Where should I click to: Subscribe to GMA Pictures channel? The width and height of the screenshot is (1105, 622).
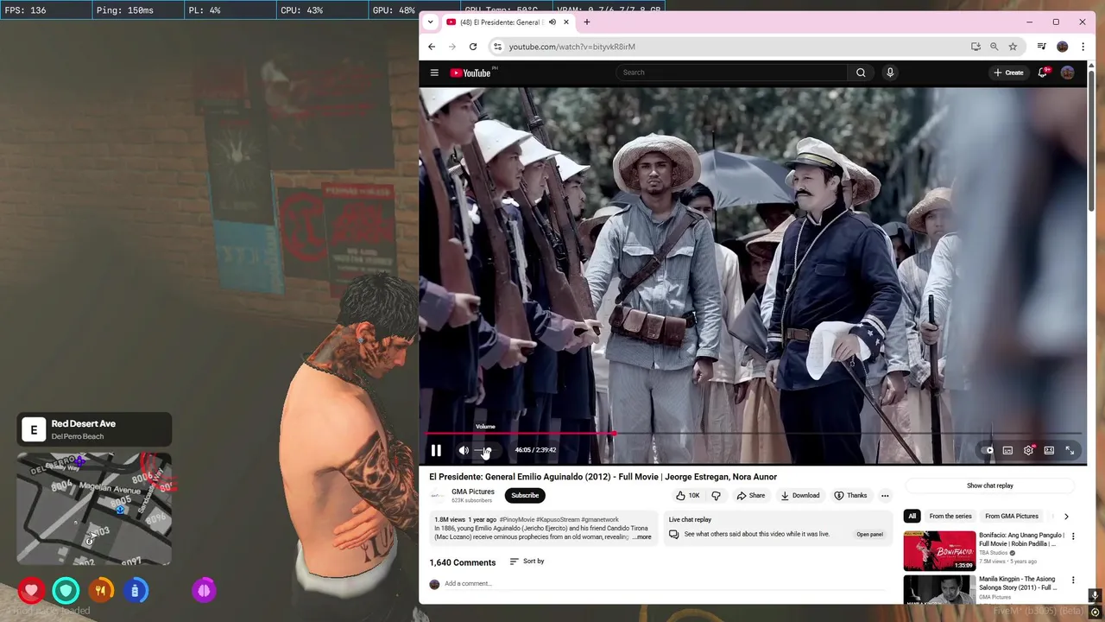click(x=525, y=496)
